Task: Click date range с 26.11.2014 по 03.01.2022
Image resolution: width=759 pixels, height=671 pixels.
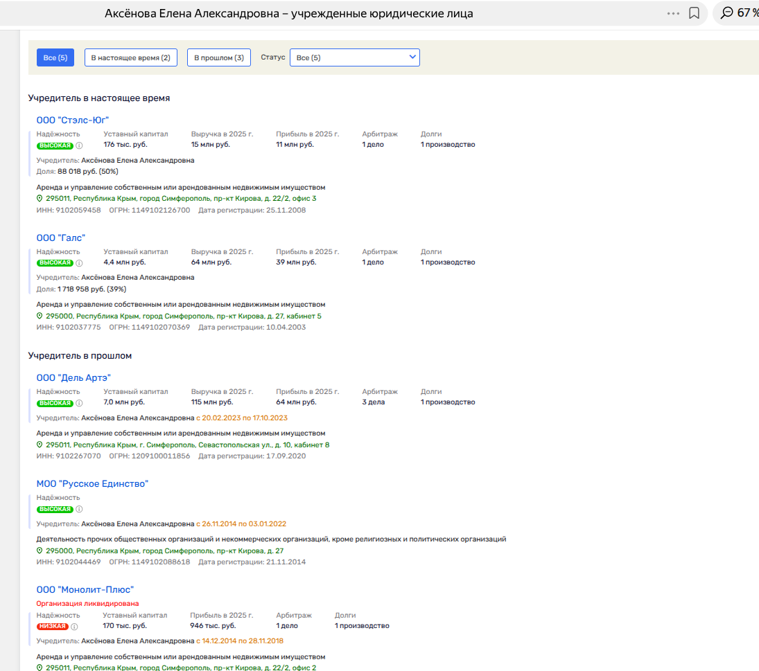Action: tap(241, 524)
